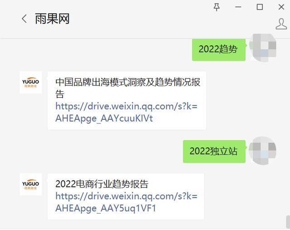Image resolution: width=290 pixels, height=230 pixels.
Task: Select the green 2022趋势 message bubble
Action: tap(219, 49)
